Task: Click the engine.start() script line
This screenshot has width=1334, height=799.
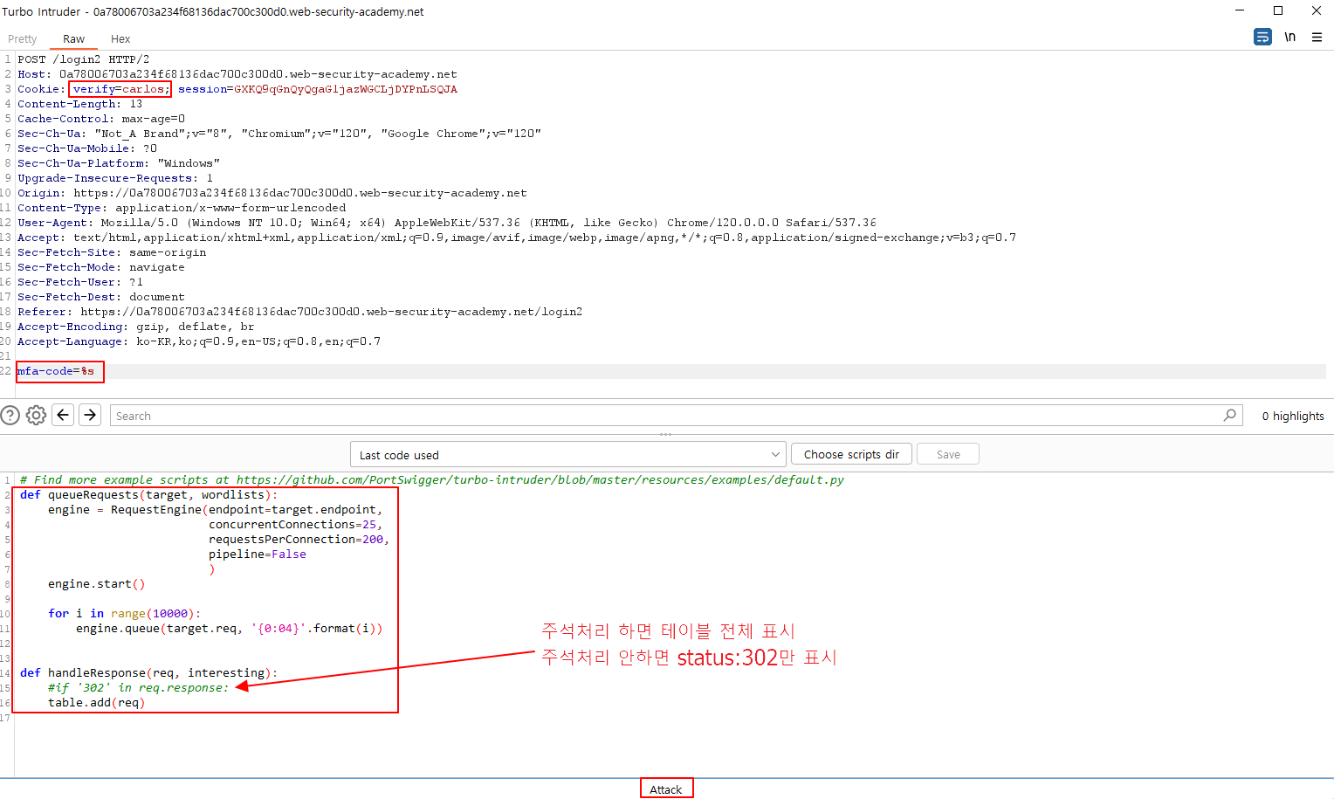Action: pyautogui.click(x=97, y=584)
